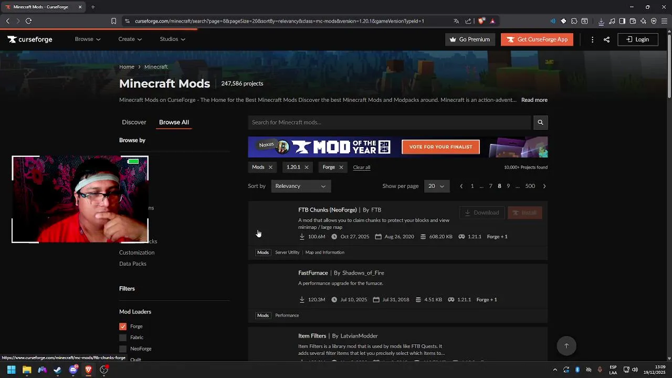
Task: Download FTB Chunks mod
Action: 482,213
